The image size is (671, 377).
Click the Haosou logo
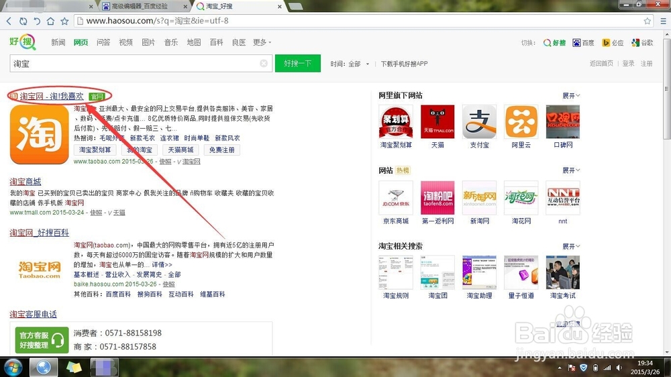23,42
